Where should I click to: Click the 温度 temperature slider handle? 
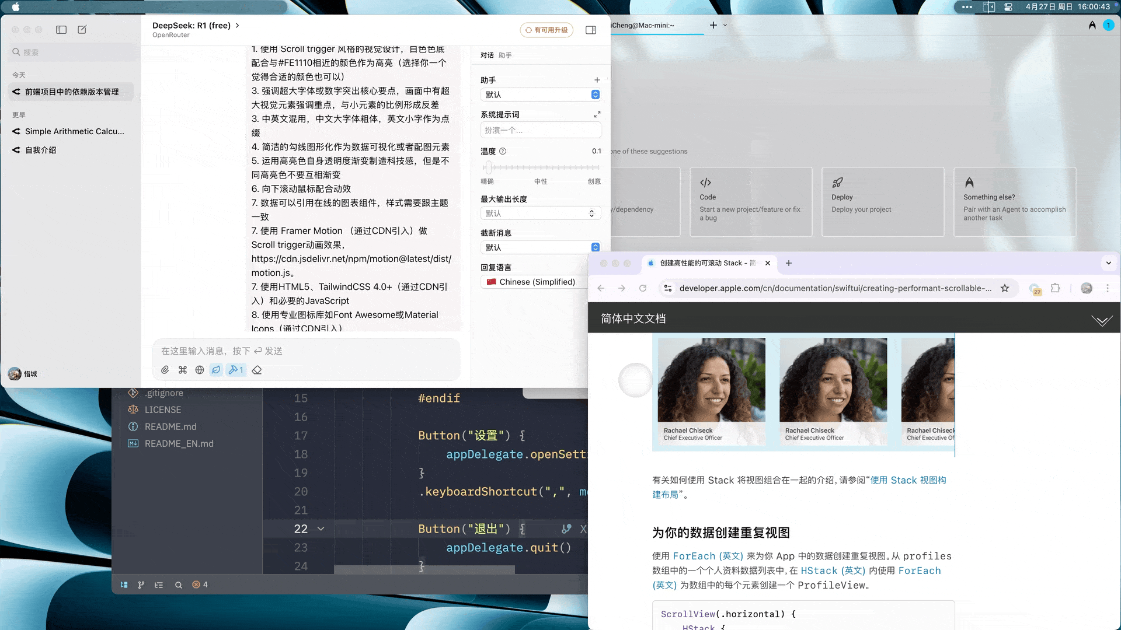tap(488, 167)
